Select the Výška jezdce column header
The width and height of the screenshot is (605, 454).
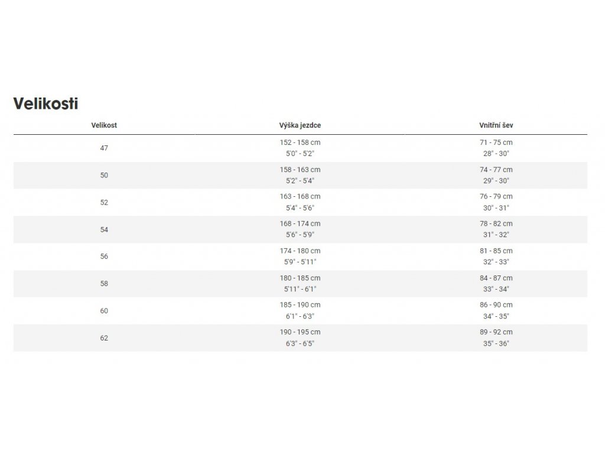click(300, 125)
